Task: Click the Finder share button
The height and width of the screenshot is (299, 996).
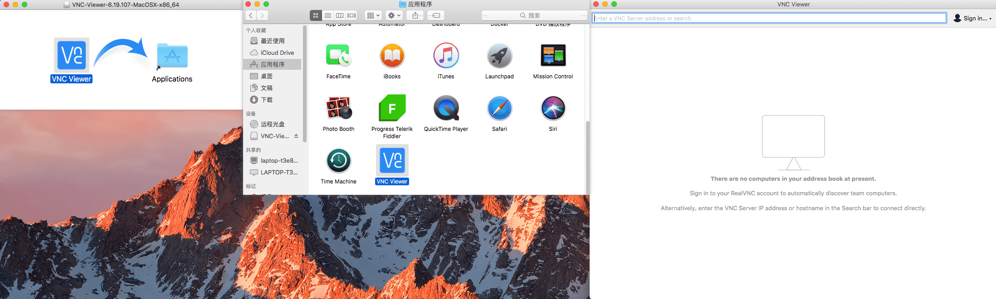Action: point(415,15)
